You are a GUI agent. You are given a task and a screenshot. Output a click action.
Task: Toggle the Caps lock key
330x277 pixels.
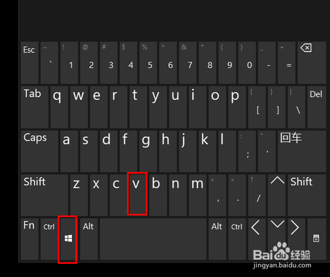point(40,151)
